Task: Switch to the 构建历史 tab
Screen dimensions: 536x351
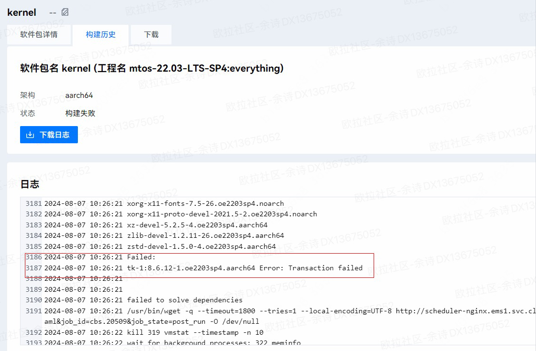Action: [100, 35]
